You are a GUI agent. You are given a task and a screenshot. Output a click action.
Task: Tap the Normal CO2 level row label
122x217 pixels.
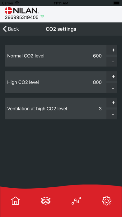[x=26, y=56]
